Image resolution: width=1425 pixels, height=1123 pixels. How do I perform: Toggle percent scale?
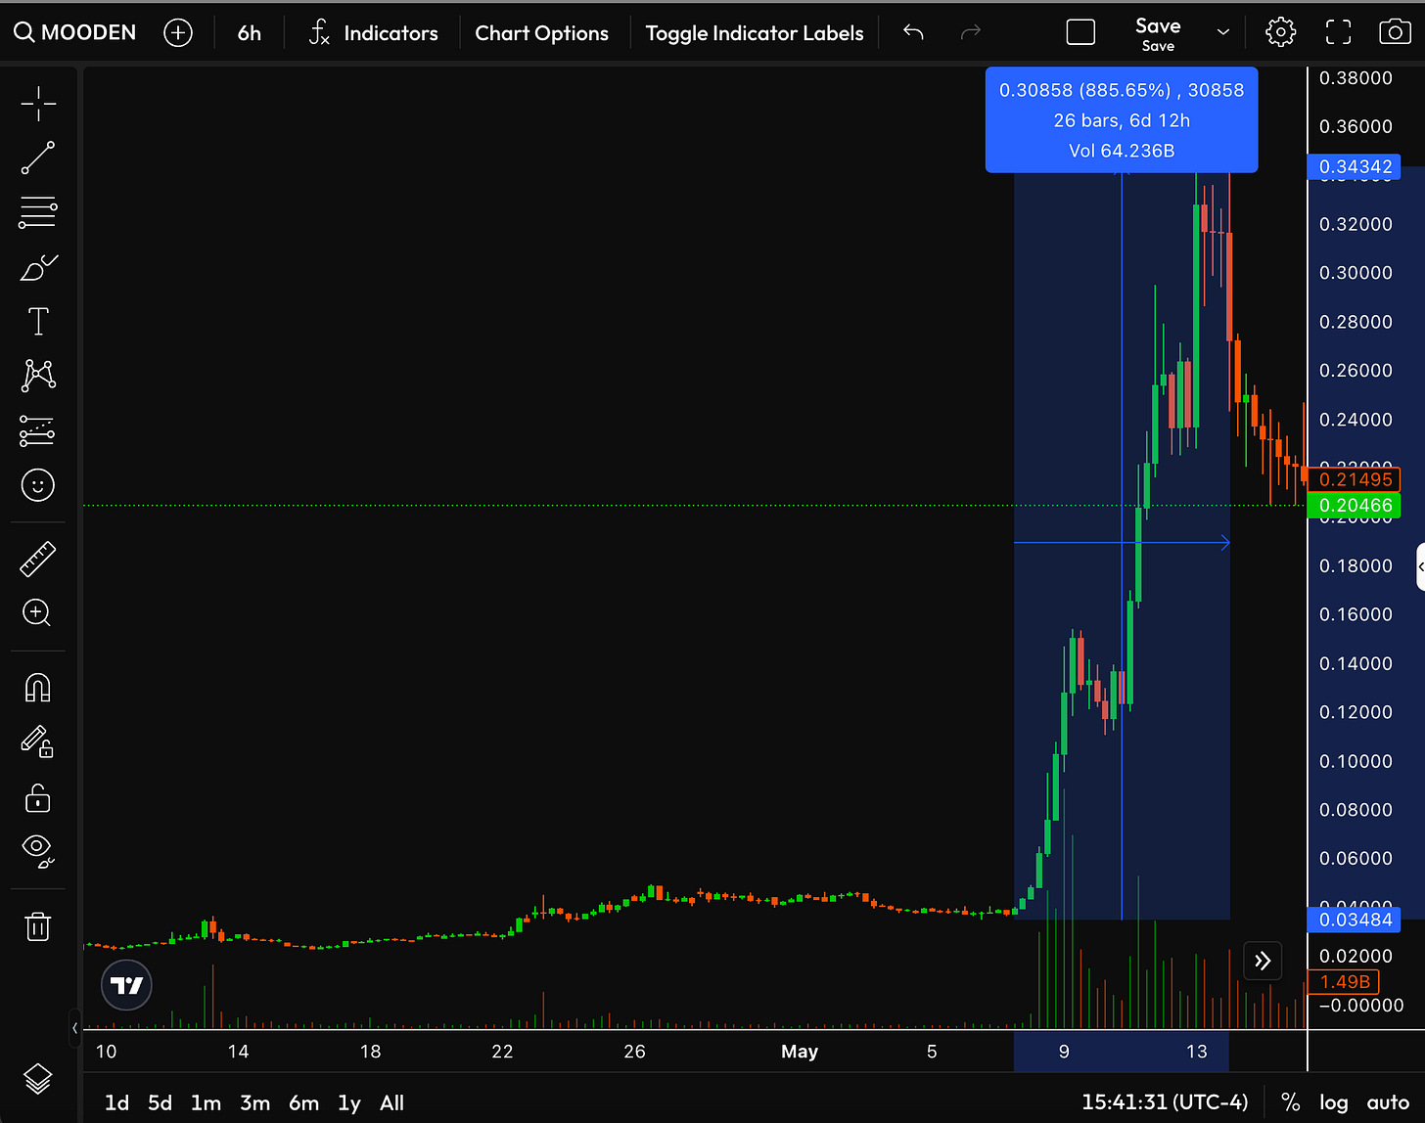coord(1291,1102)
